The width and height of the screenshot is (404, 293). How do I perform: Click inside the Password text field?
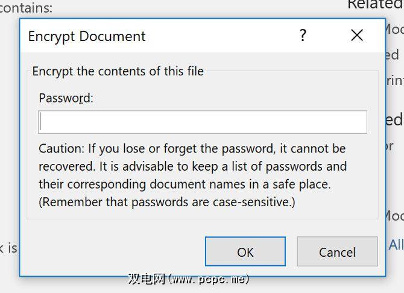pos(203,122)
